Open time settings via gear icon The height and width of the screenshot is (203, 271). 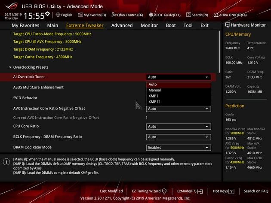(47, 14)
